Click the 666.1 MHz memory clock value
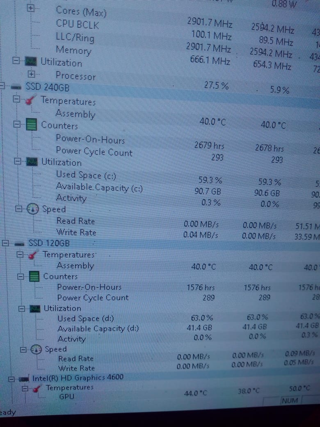The width and height of the screenshot is (320, 427). tap(210, 60)
